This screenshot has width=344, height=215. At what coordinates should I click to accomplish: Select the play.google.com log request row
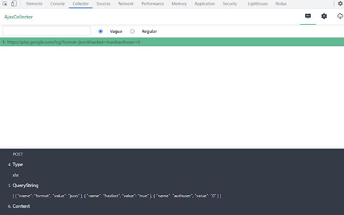point(172,42)
